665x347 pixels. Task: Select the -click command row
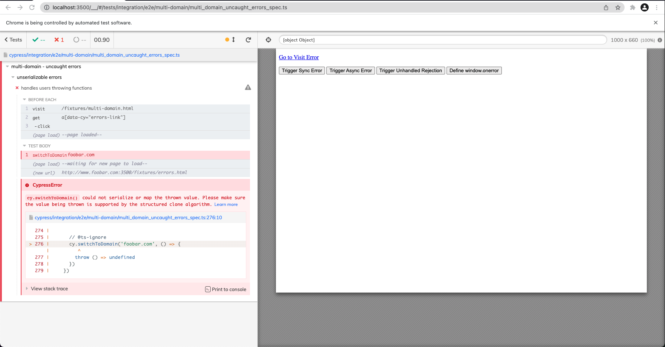pos(135,126)
